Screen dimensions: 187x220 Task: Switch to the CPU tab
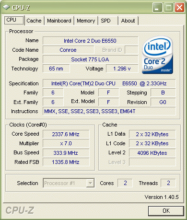pyautogui.click(x=14, y=20)
